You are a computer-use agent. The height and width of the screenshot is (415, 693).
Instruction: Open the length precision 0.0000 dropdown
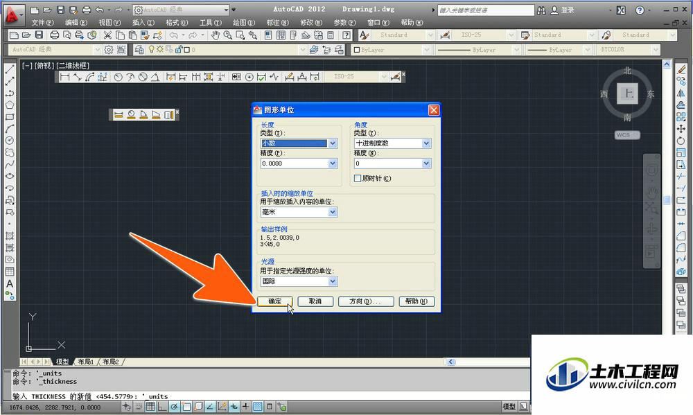point(299,164)
